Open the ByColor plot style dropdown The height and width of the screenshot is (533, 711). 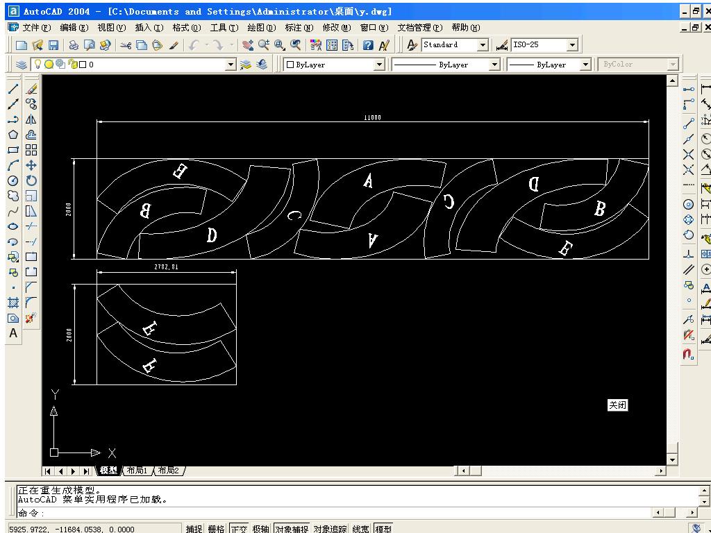(x=672, y=65)
